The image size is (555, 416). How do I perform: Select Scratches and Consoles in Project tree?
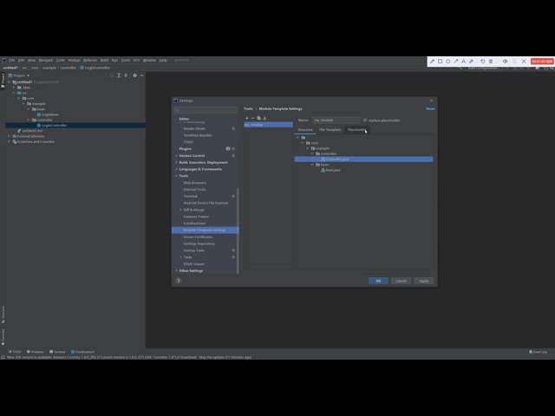click(x=36, y=141)
